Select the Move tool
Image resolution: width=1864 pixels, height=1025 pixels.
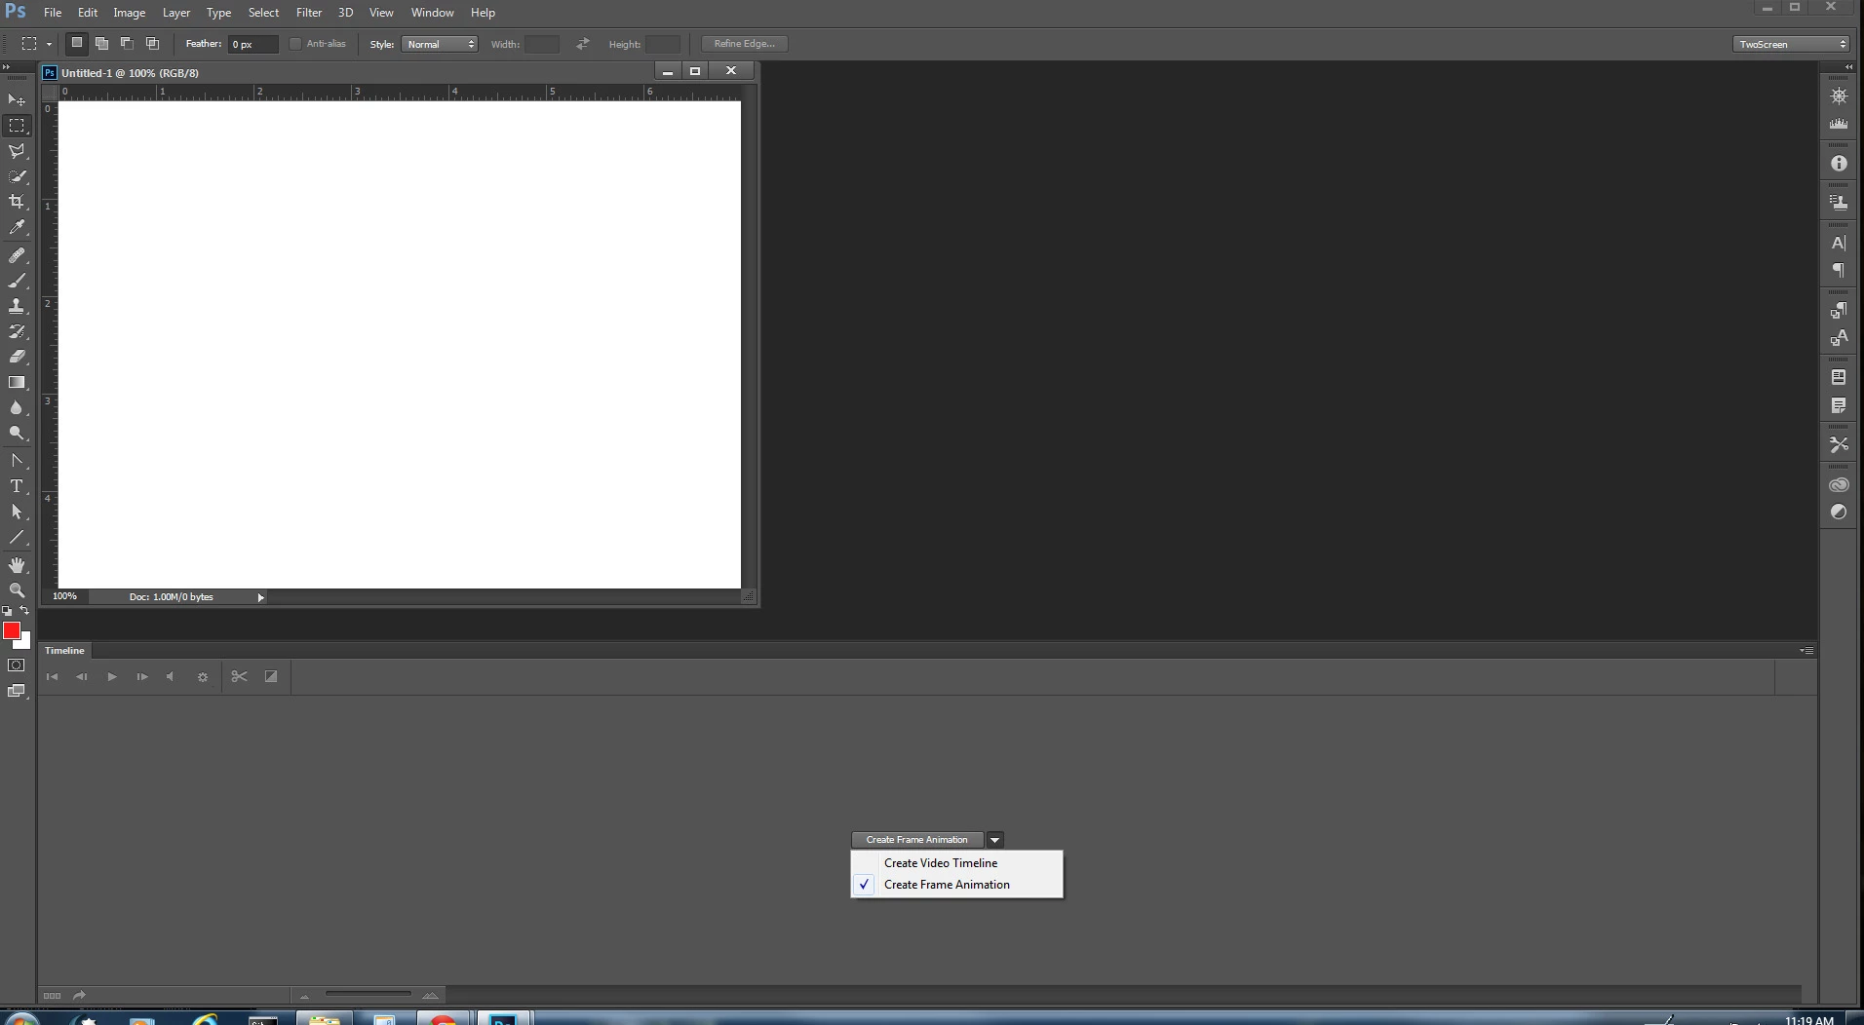pyautogui.click(x=17, y=100)
